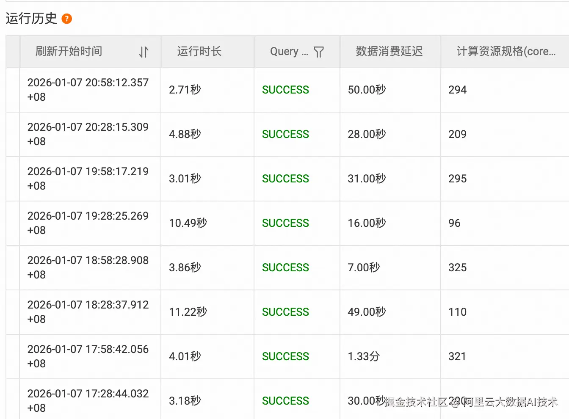This screenshot has height=419, width=569.
Task: Click the 计算资源规格 column header
Action: pyautogui.click(x=505, y=52)
